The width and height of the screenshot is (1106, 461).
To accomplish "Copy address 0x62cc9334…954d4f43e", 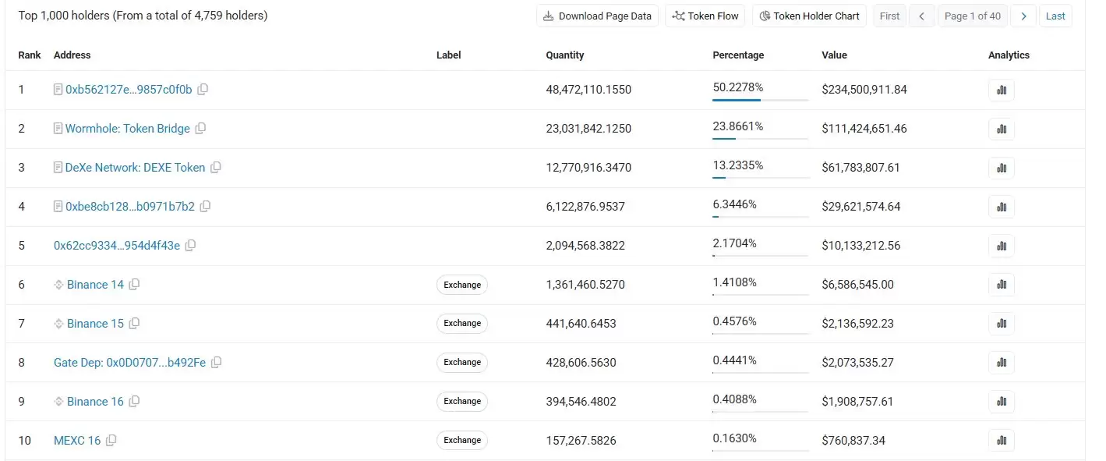I will coord(190,246).
